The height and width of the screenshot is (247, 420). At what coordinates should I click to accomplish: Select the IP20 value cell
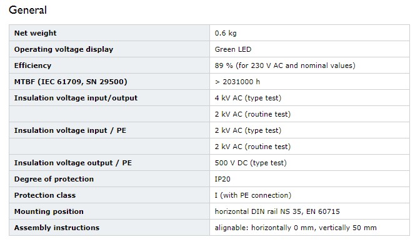(309, 179)
